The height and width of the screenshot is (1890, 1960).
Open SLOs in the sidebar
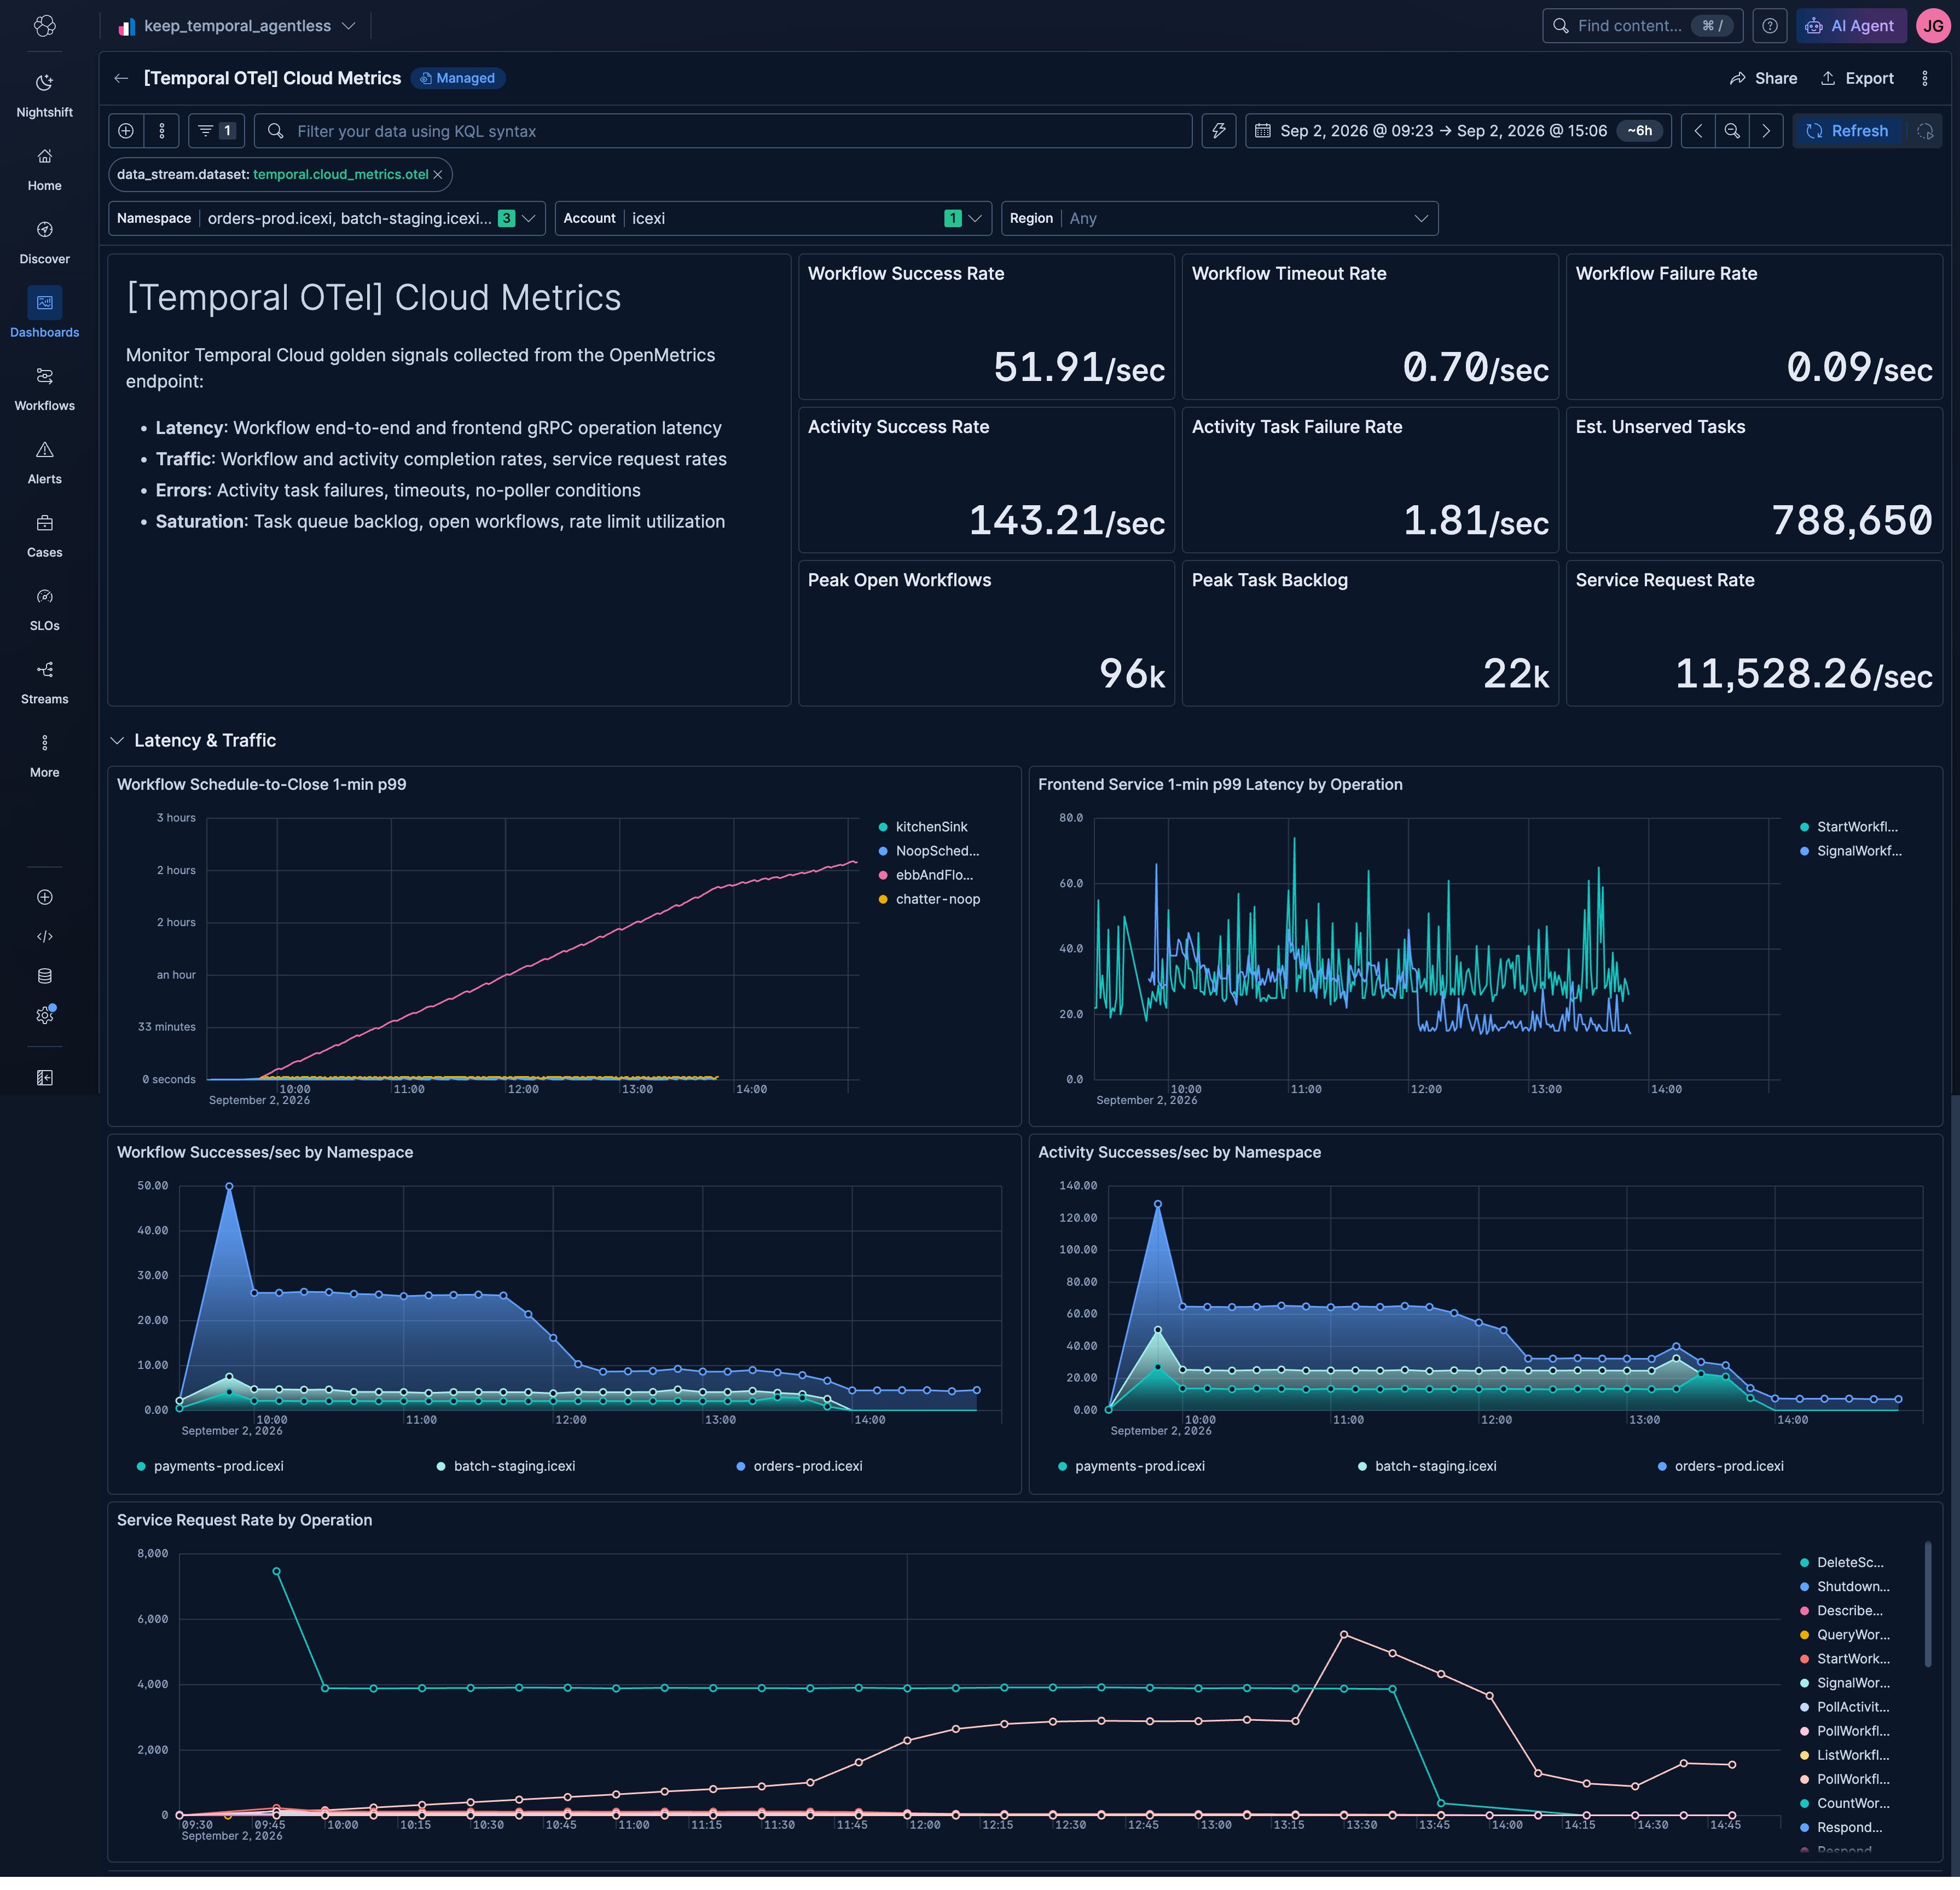(x=44, y=609)
